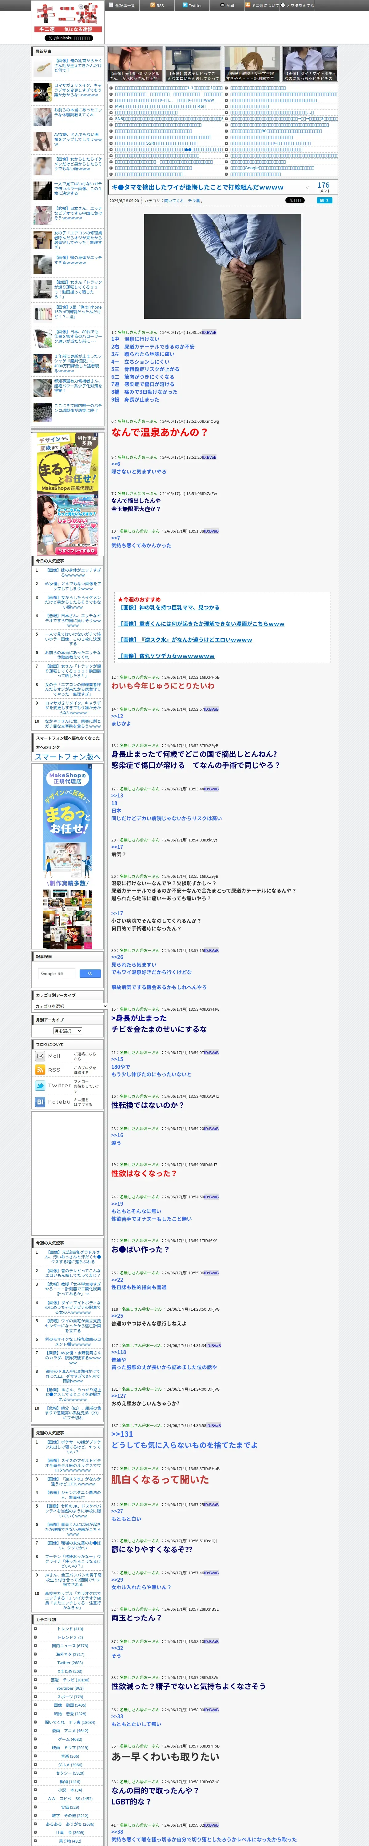Click the hatebu B! icon in ブログについて
The height and width of the screenshot is (1846, 369).
[40, 1102]
